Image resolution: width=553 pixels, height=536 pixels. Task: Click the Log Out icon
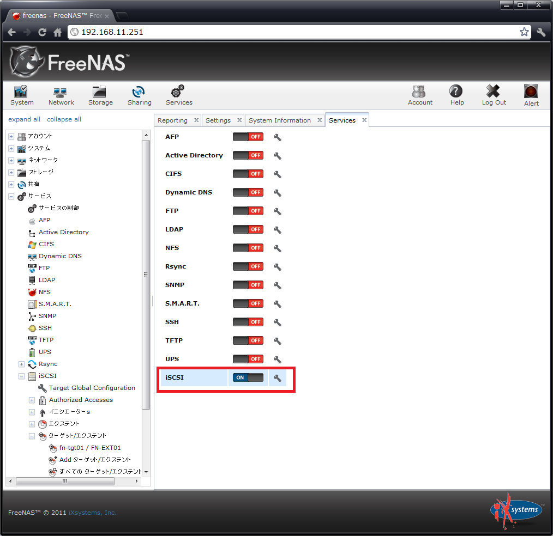(x=494, y=95)
